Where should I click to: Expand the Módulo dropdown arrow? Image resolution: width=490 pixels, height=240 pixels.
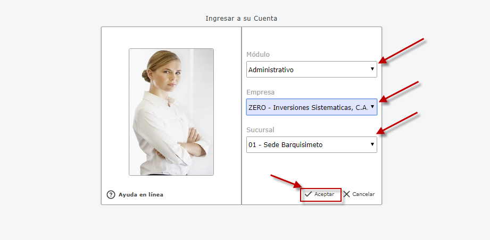pyautogui.click(x=372, y=69)
